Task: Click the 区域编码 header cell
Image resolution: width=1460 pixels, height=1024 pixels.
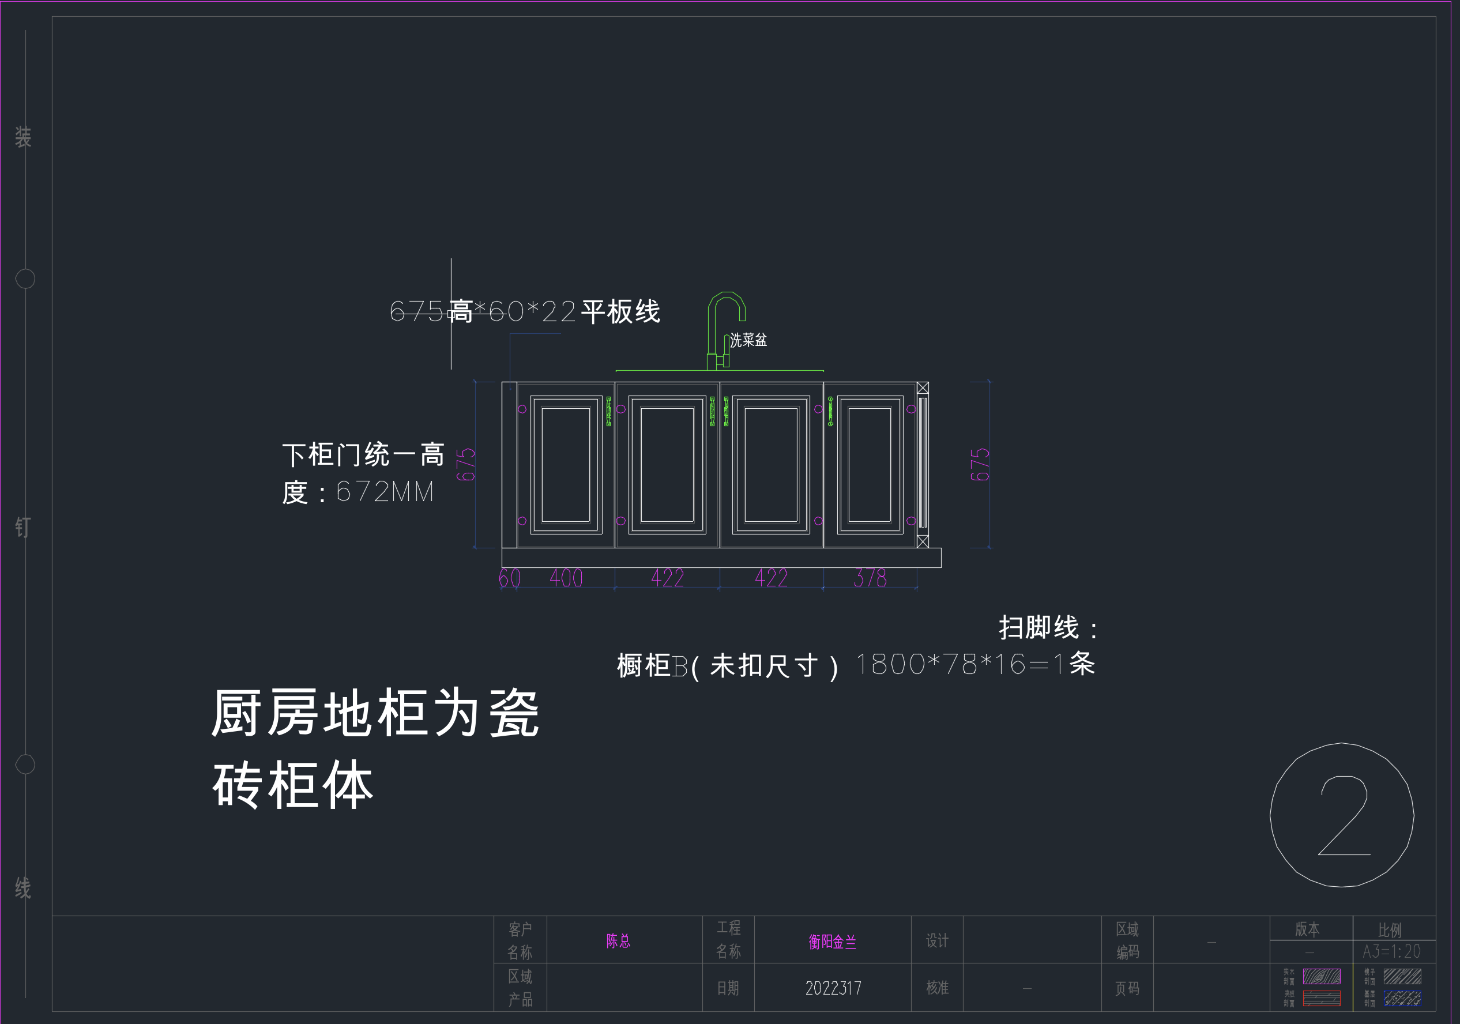Action: [x=1127, y=940]
